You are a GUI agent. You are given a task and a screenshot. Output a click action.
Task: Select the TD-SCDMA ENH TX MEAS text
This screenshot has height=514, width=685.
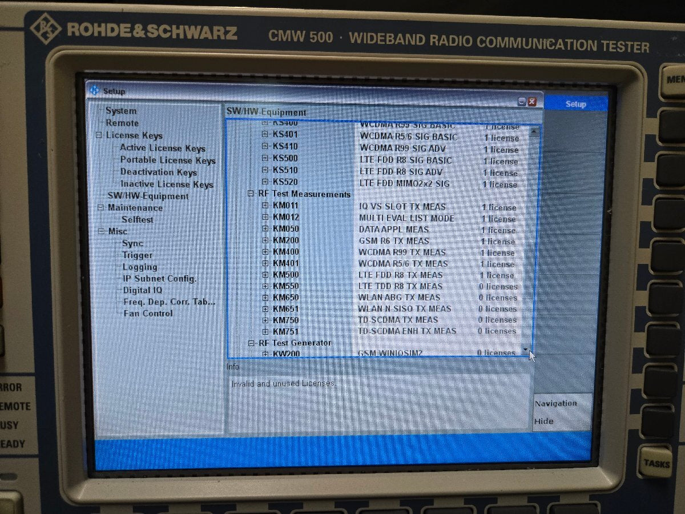click(407, 331)
